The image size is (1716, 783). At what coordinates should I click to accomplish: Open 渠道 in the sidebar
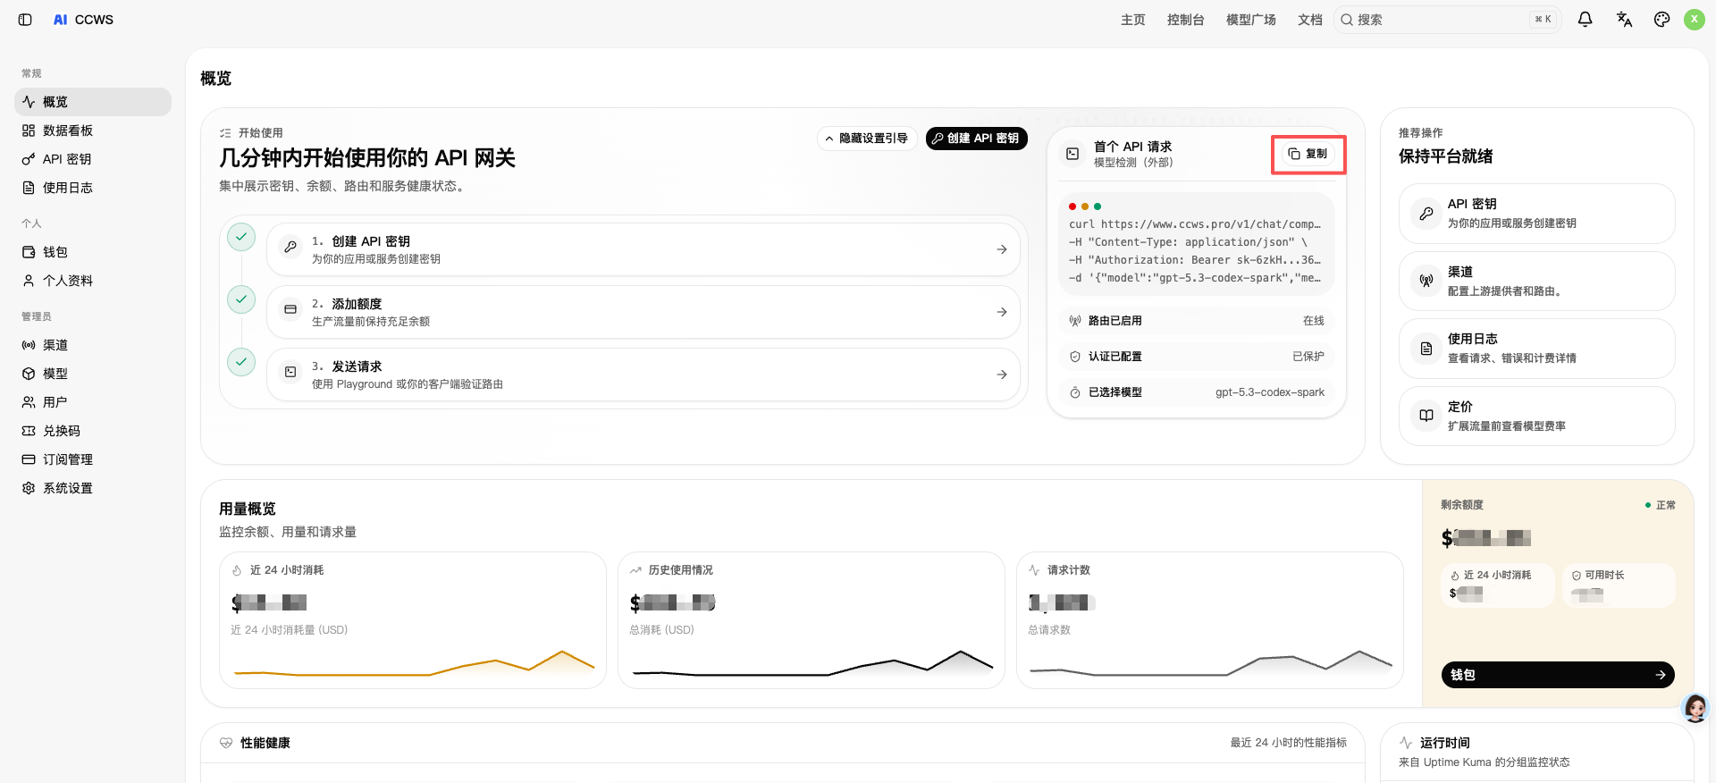pos(93,345)
